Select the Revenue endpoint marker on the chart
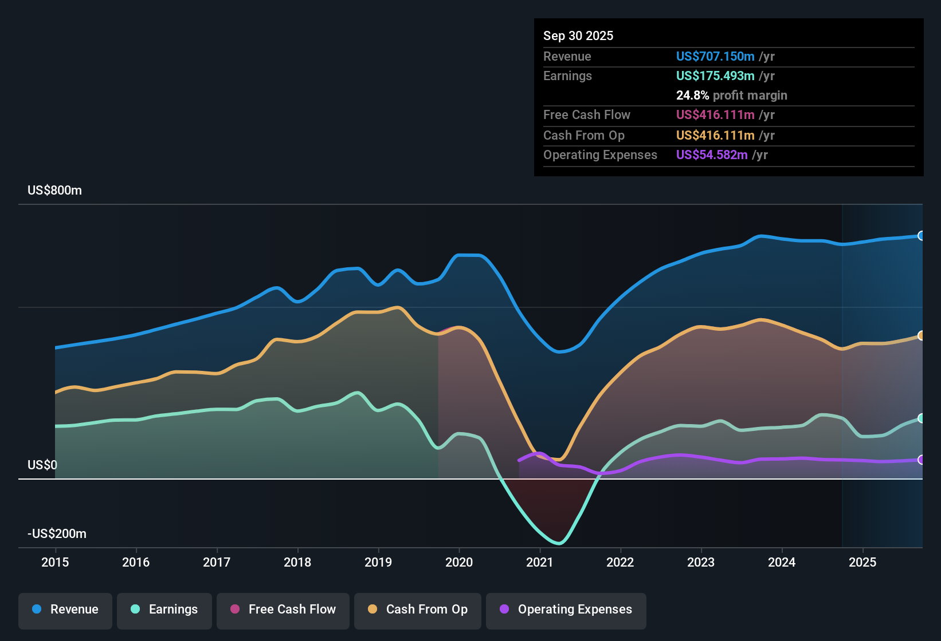Viewport: 941px width, 641px height. (922, 235)
